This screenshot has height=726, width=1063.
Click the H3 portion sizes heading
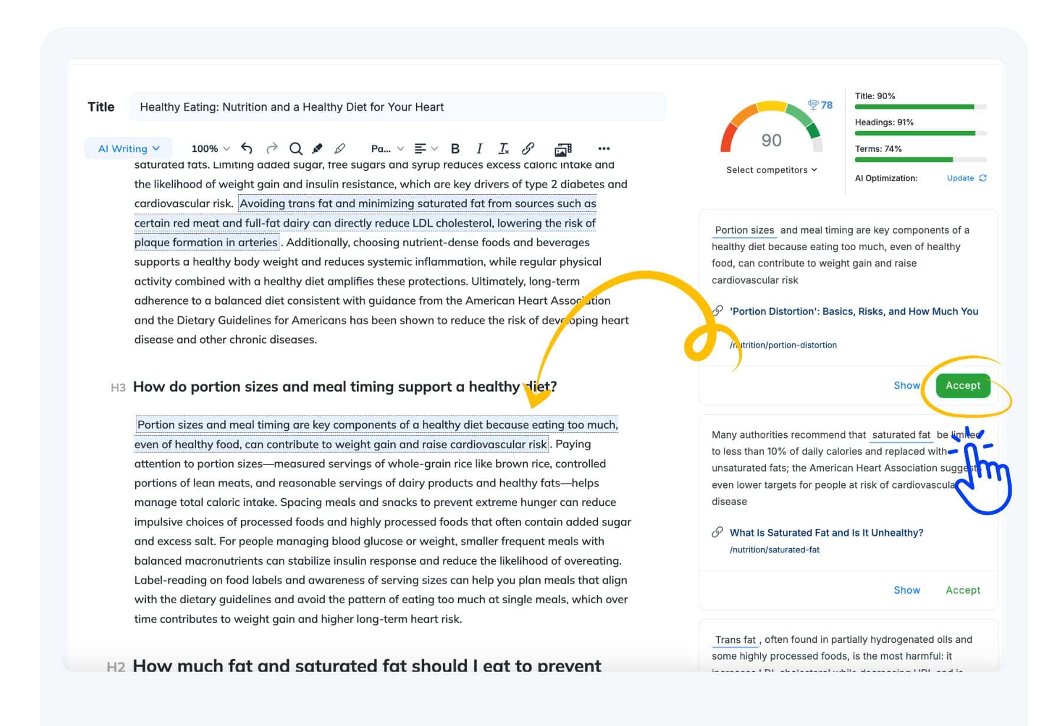point(345,387)
